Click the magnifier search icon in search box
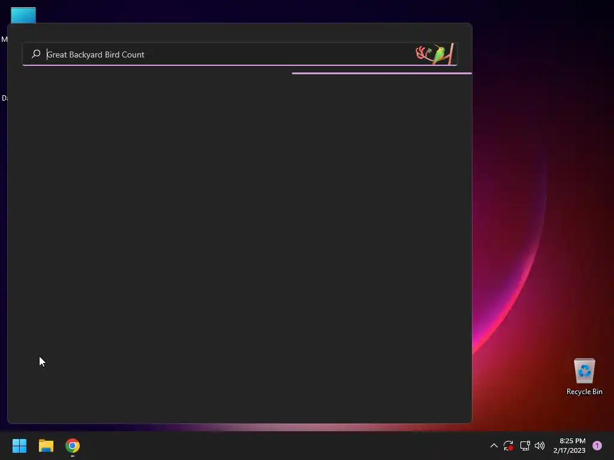 coord(36,54)
